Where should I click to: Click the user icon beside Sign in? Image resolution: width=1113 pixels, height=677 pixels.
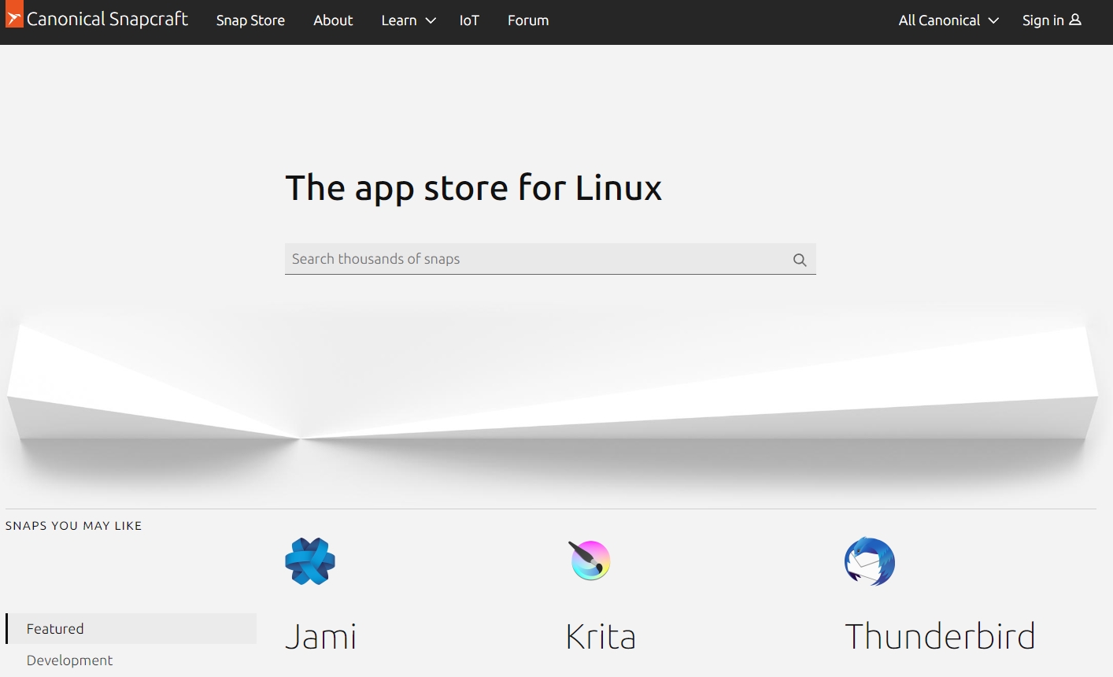(1075, 20)
